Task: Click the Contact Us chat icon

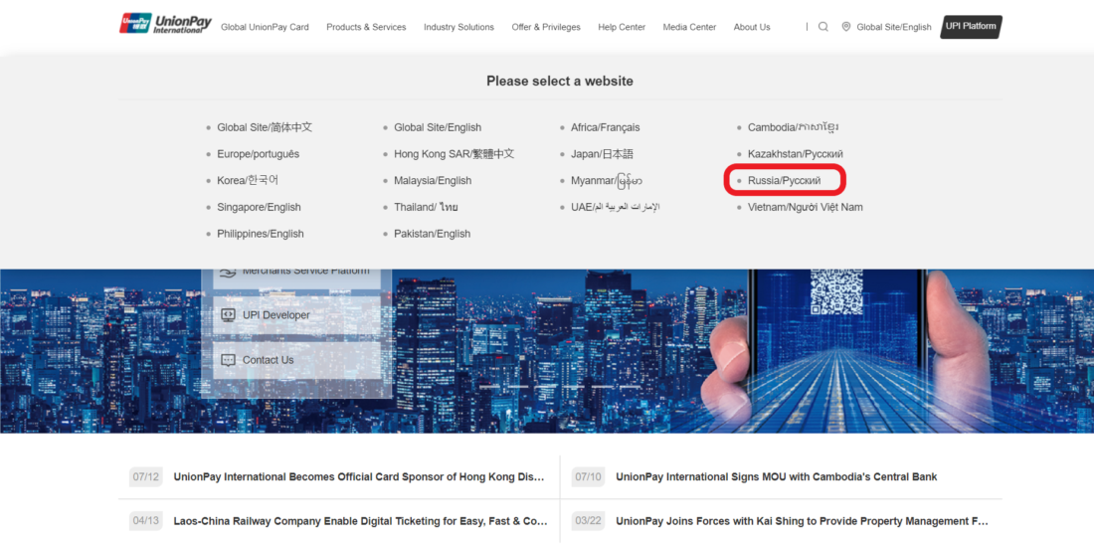Action: (228, 360)
